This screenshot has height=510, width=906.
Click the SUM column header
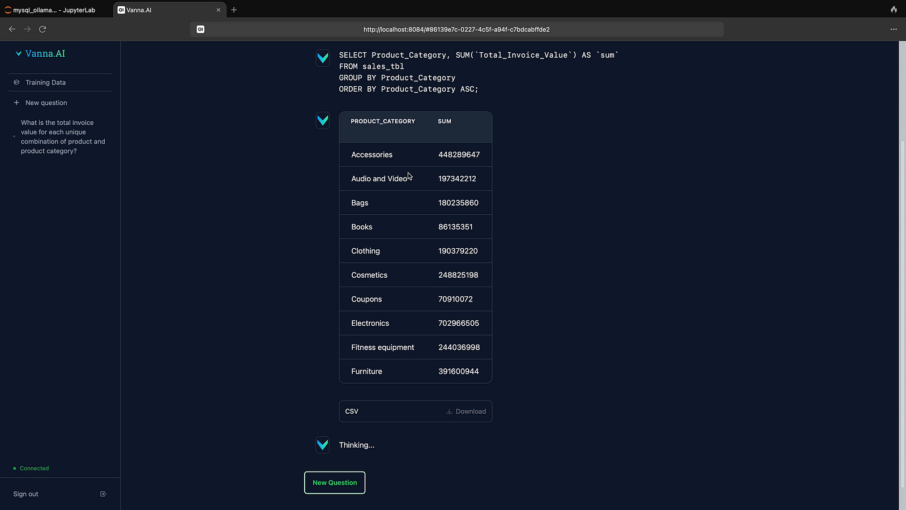coord(445,121)
